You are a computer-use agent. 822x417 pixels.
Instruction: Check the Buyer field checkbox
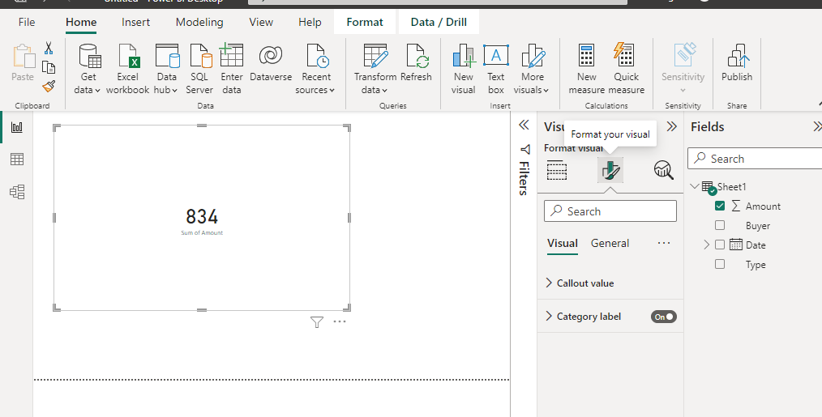click(x=720, y=225)
